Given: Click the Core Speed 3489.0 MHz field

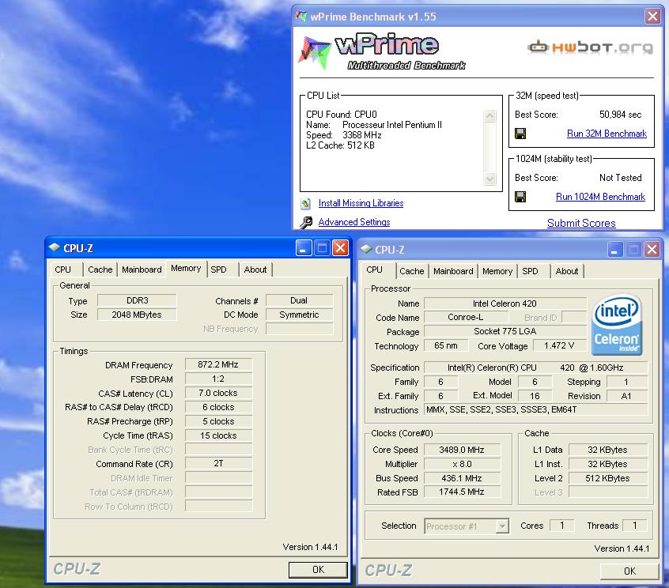Looking at the screenshot, I should coord(462,450).
